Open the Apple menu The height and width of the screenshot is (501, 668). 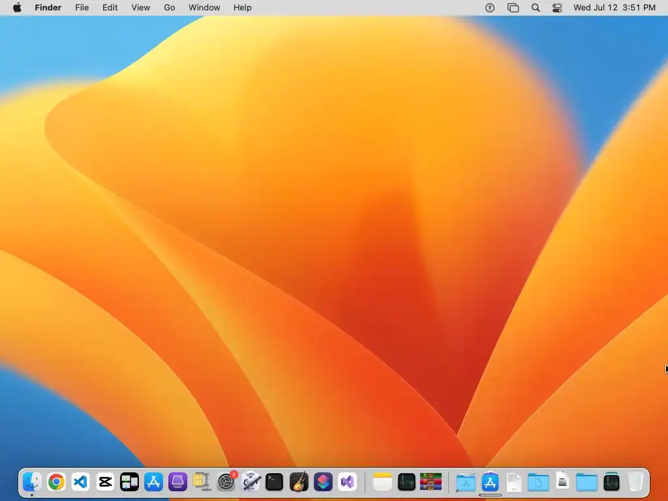coord(17,8)
